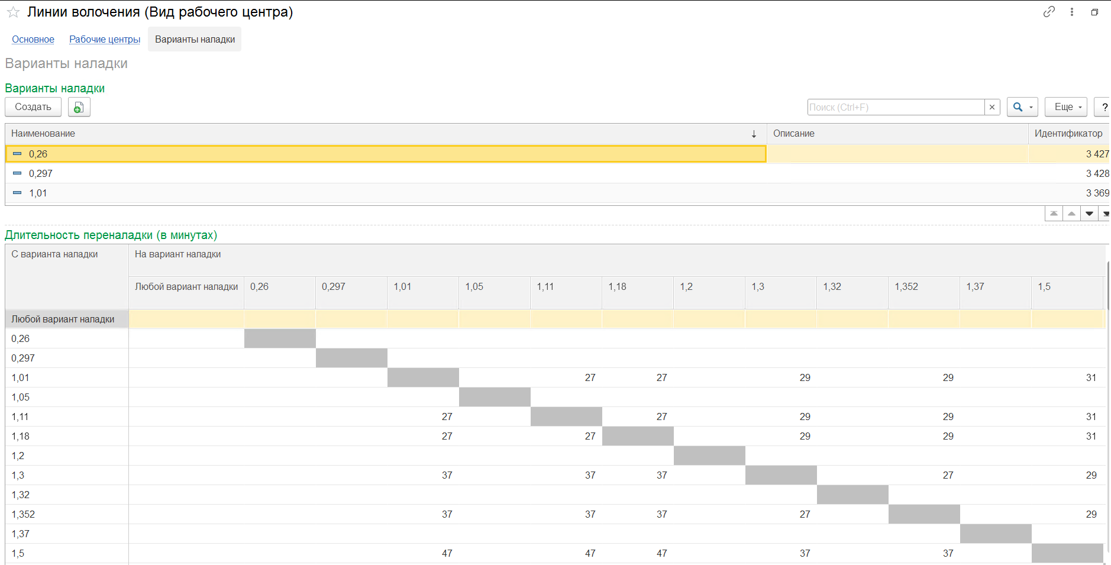
Task: Open the three-dot more options menu
Action: 1072,12
